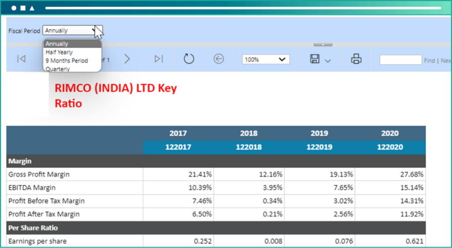This screenshot has width=452, height=248.
Task: Select Annually from the fiscal period list
Action: (57, 44)
